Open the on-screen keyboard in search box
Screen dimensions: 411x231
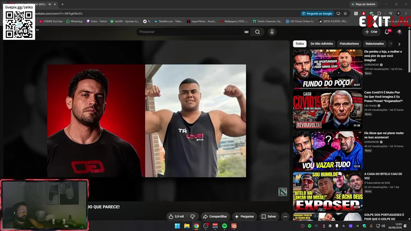246,32
